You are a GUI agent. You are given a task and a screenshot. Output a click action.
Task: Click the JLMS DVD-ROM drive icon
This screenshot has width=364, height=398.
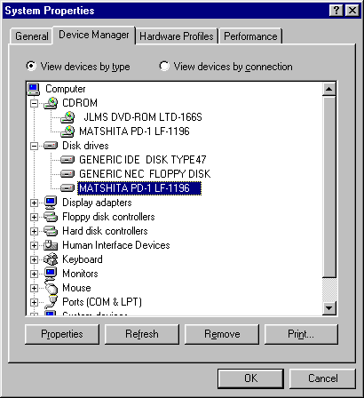click(67, 117)
